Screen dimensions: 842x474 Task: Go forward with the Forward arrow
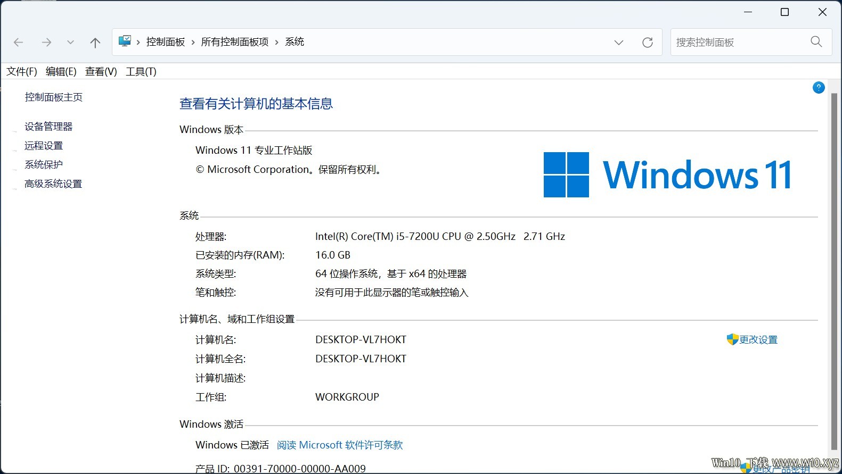click(x=47, y=43)
